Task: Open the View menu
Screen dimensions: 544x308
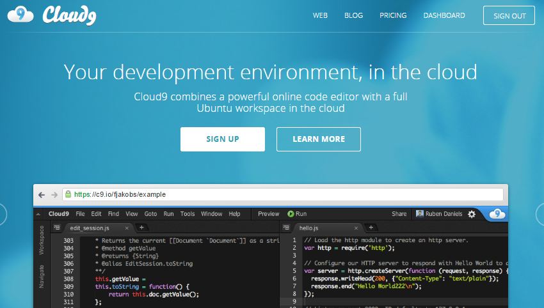Action: pos(131,214)
